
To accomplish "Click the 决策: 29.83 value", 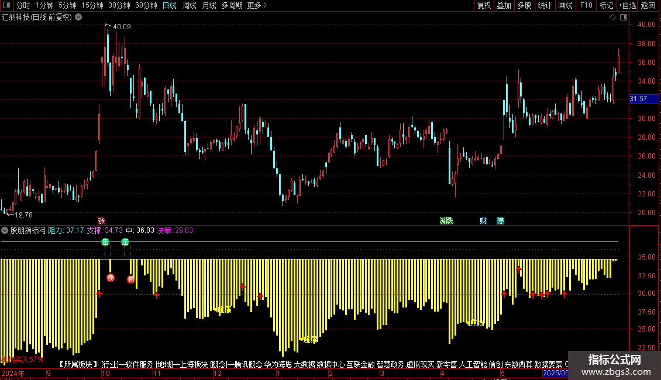I will coord(175,230).
